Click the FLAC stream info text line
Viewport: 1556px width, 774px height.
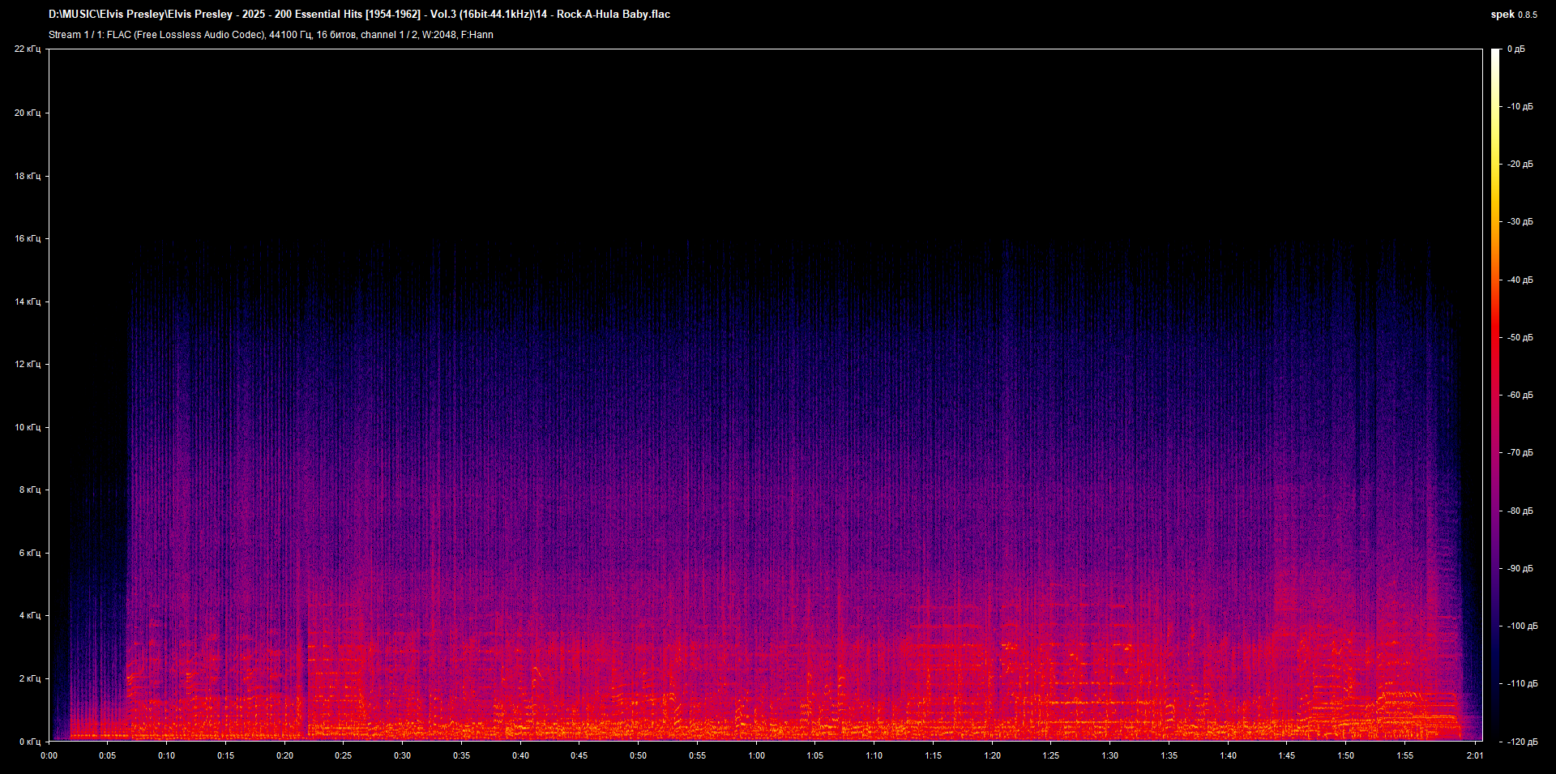coord(271,35)
